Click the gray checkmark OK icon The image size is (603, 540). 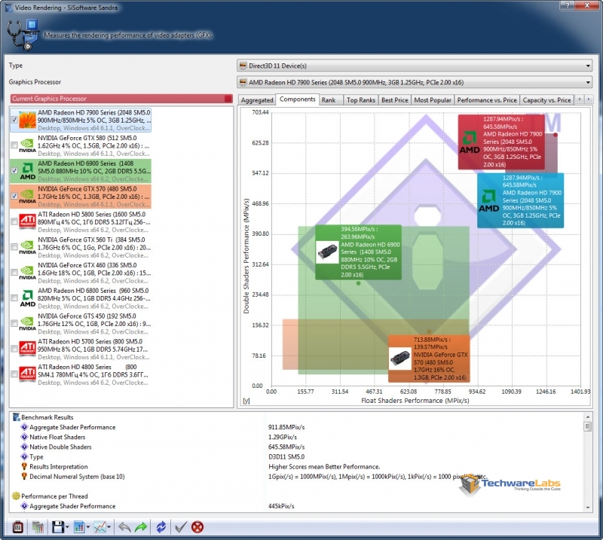180,527
